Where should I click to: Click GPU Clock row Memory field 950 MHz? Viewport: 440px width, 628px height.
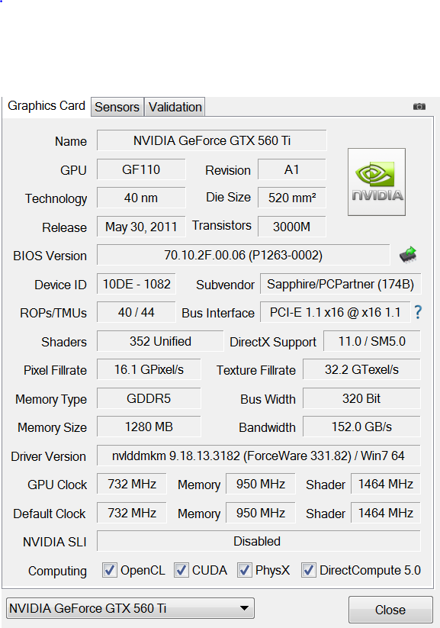[x=261, y=484]
